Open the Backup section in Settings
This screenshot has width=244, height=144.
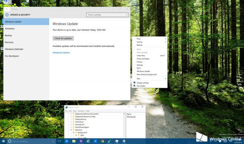(x=26, y=35)
